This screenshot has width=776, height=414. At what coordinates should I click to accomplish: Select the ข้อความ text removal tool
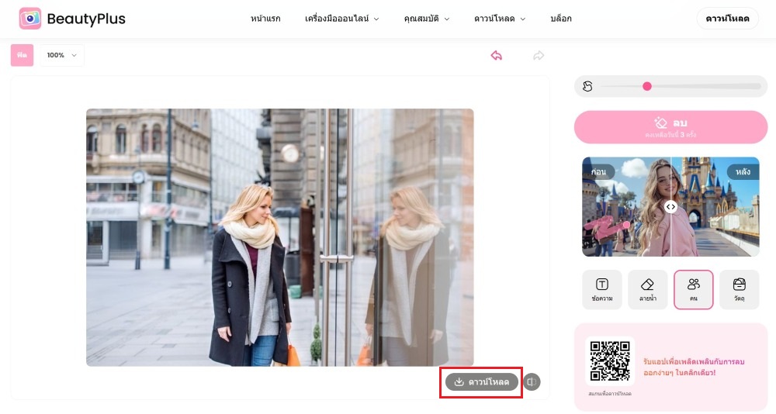pyautogui.click(x=602, y=289)
